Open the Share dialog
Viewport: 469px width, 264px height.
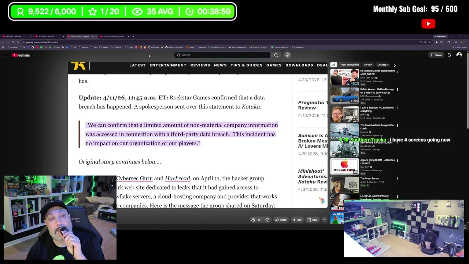click(x=281, y=220)
